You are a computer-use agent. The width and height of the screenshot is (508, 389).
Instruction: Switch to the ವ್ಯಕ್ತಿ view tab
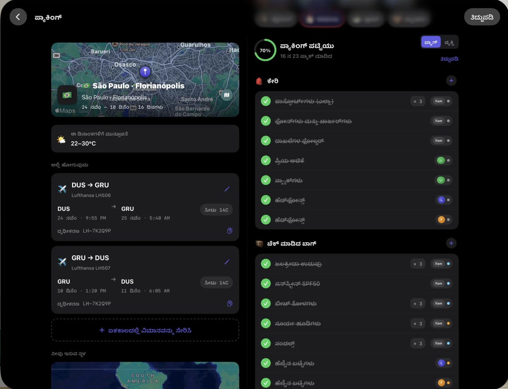pos(449,42)
